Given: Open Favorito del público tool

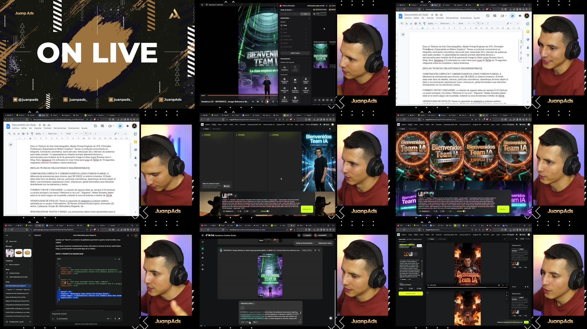Looking at the screenshot, I should point(284,80).
